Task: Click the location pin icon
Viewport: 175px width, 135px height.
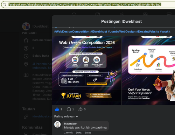Action: [26, 64]
